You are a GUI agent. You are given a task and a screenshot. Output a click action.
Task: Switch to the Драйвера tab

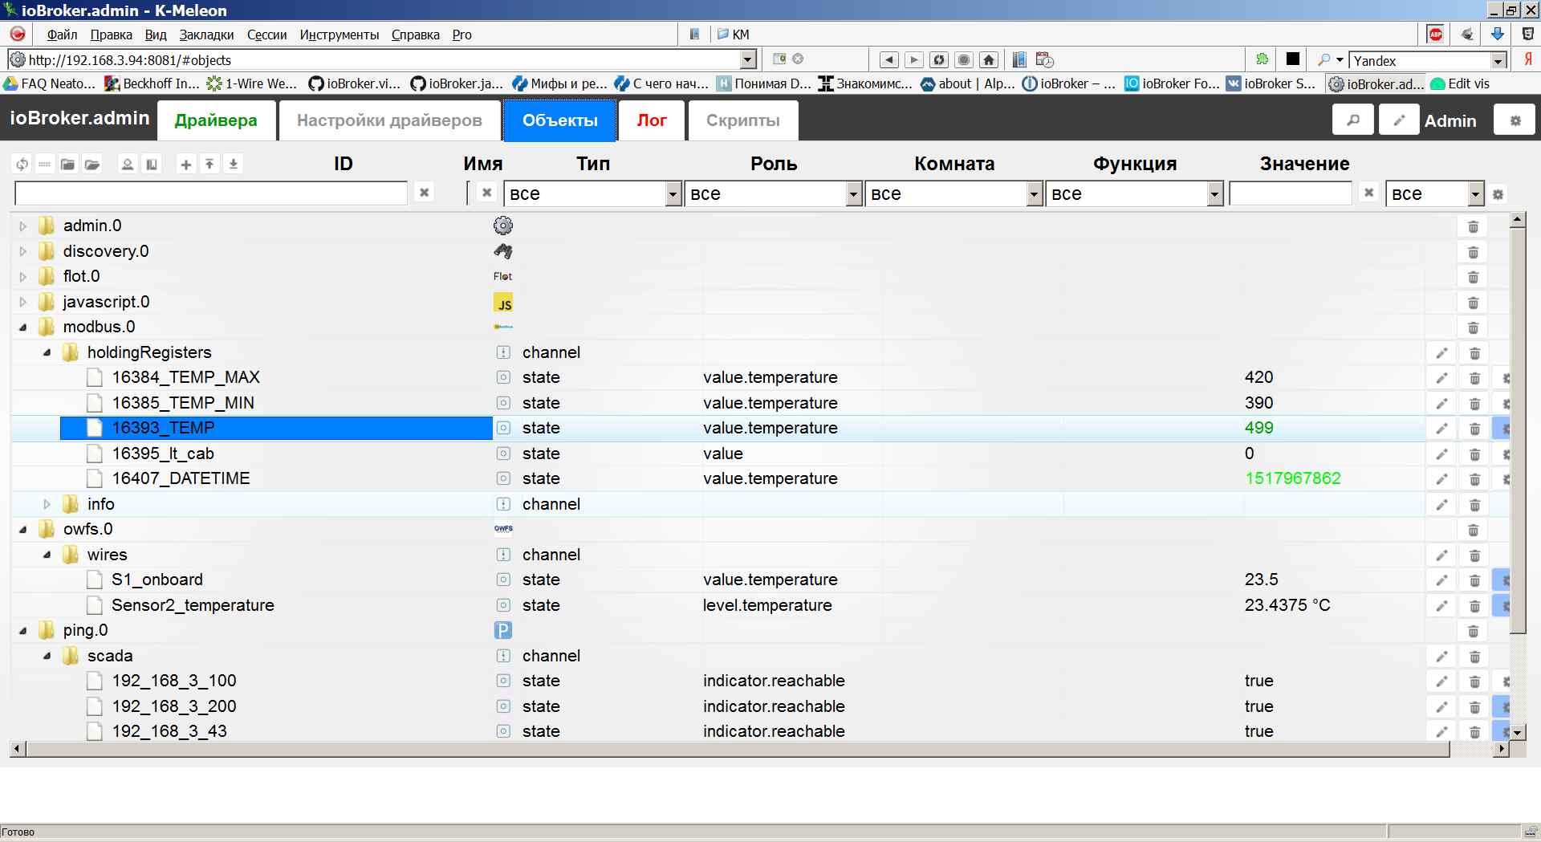216,120
